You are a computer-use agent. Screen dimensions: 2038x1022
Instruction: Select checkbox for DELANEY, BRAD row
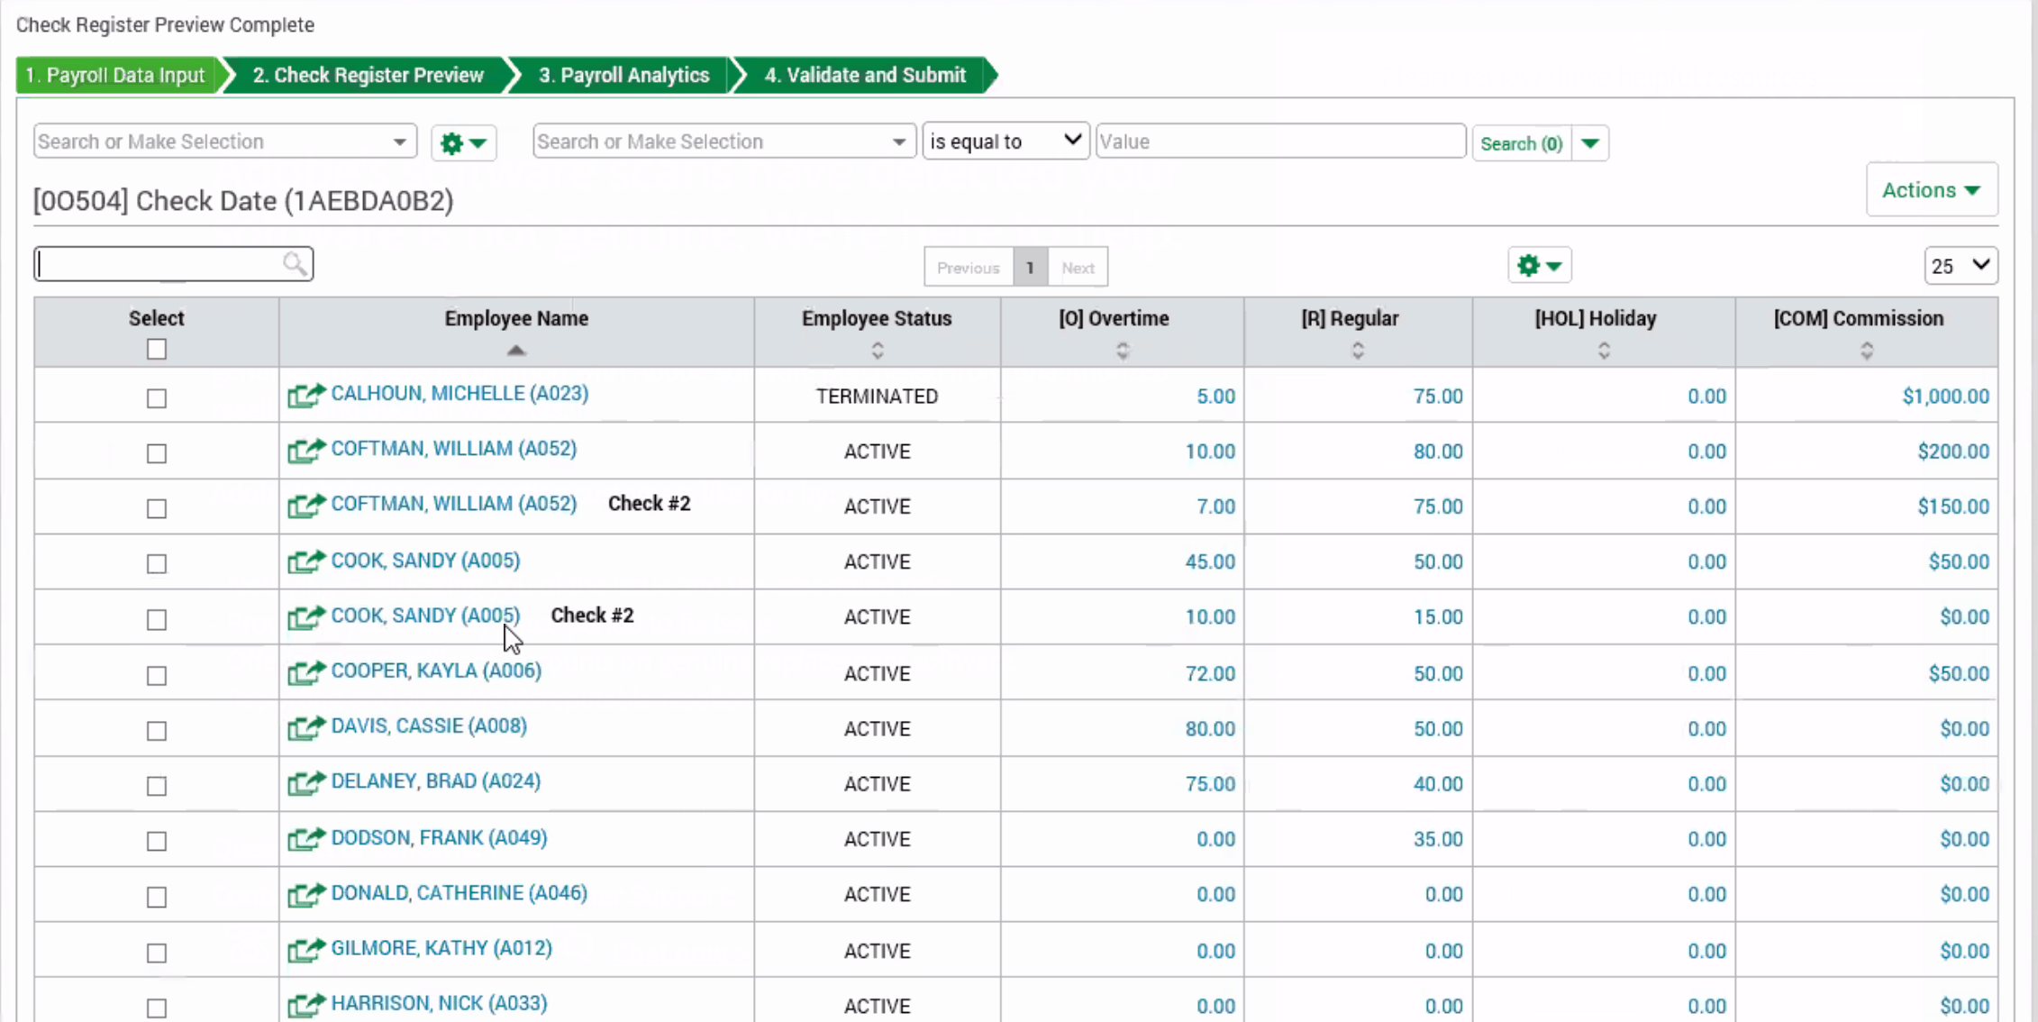(157, 787)
